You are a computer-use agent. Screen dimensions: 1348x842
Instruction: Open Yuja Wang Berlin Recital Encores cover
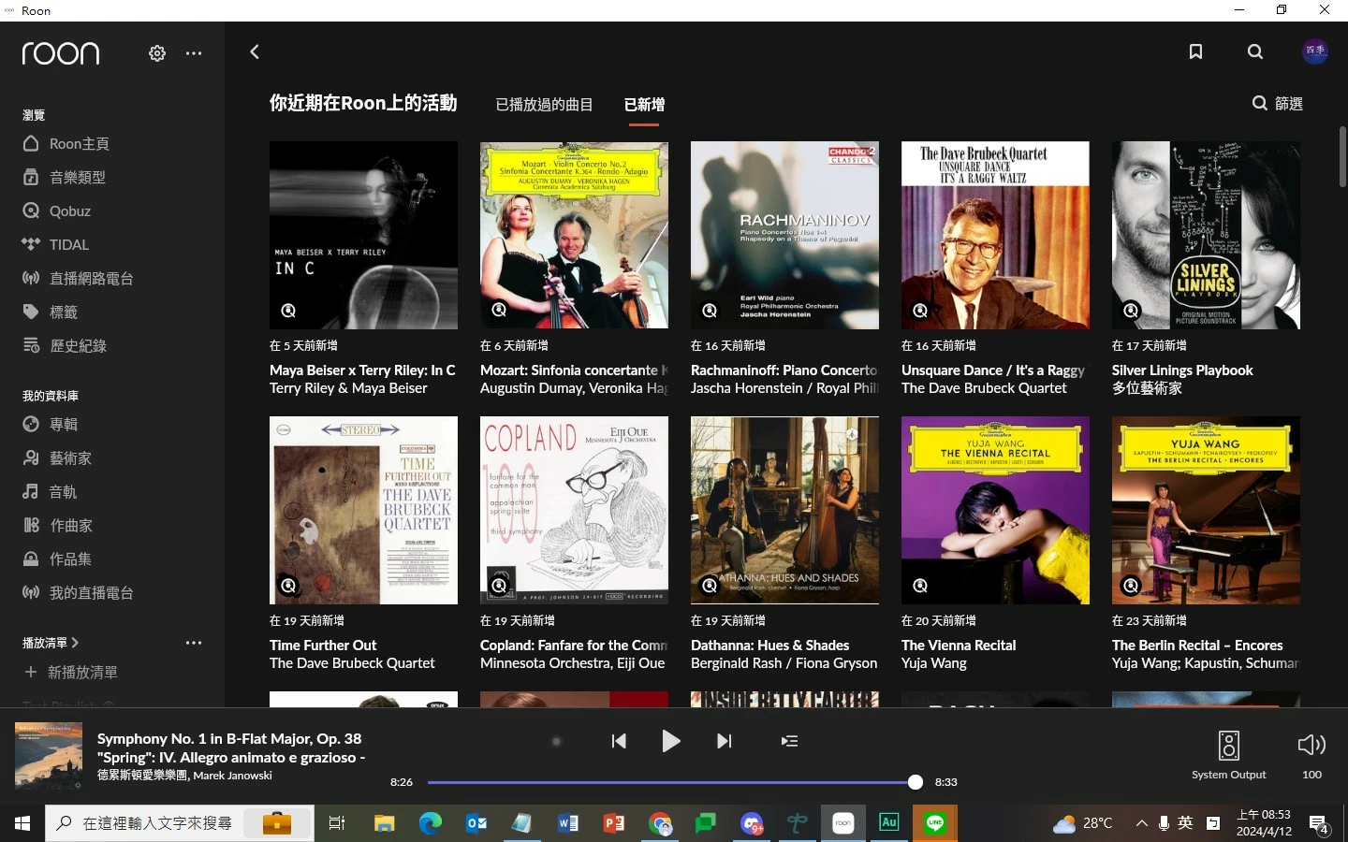click(1206, 510)
